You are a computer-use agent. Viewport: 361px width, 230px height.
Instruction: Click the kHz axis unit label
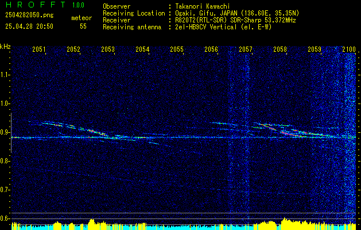point(5,47)
